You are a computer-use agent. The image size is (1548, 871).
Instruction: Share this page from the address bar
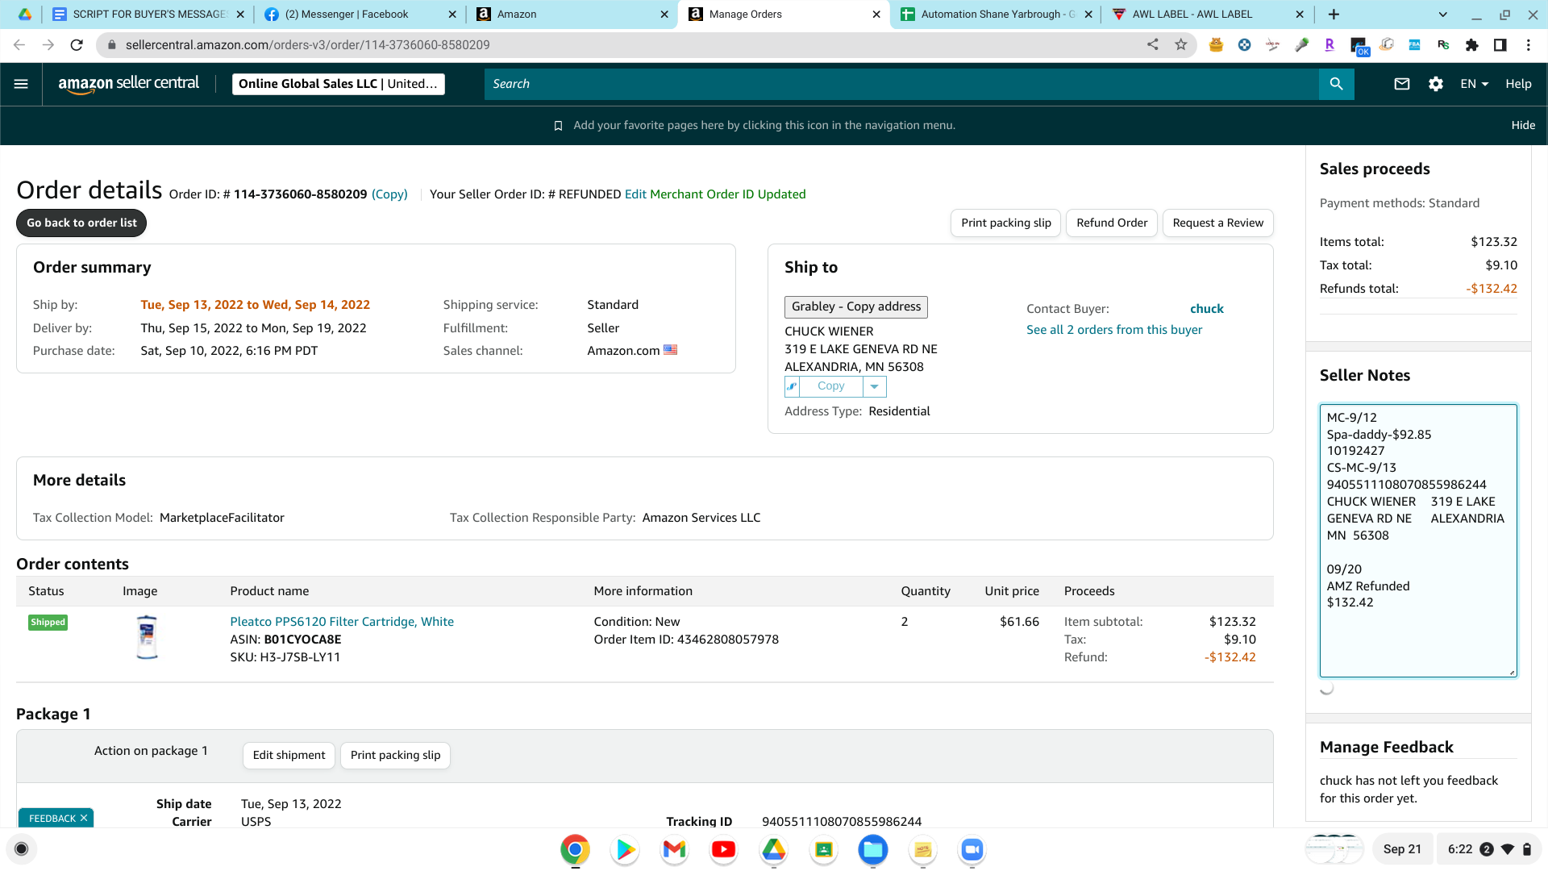click(x=1153, y=45)
